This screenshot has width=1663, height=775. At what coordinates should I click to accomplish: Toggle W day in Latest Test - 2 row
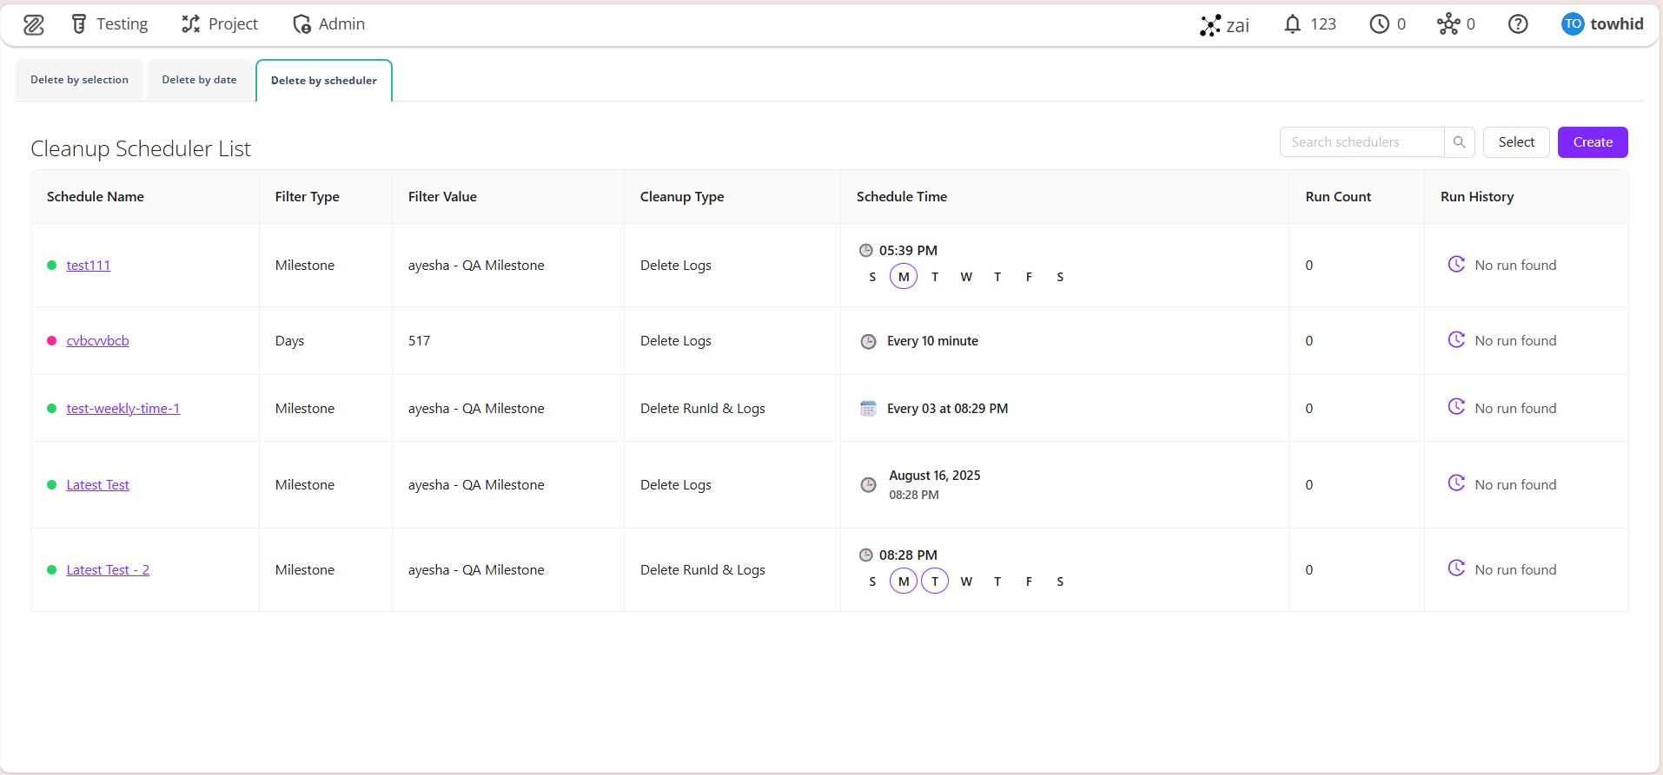point(966,581)
